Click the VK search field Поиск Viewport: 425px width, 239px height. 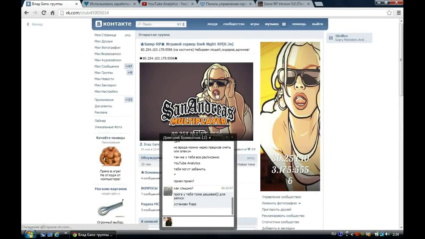pyautogui.click(x=161, y=24)
